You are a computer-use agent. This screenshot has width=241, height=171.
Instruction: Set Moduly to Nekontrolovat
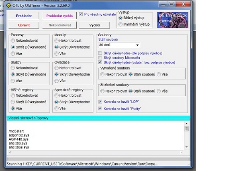(56, 41)
